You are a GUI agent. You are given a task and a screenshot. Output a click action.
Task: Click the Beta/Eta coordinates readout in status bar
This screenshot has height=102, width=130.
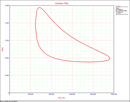pyautogui.click(x=9, y=101)
